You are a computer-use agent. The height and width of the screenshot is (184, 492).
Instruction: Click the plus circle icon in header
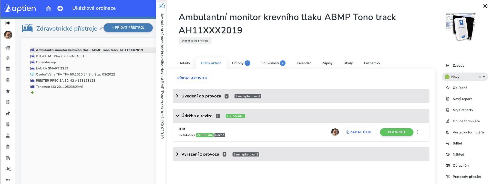click(60, 8)
